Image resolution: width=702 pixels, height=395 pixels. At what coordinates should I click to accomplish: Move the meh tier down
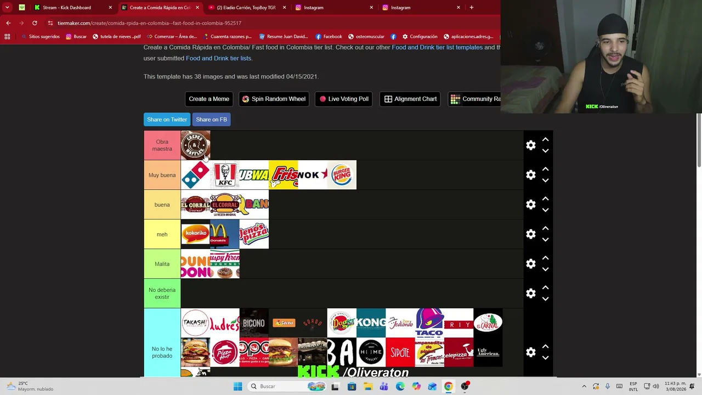(x=545, y=240)
